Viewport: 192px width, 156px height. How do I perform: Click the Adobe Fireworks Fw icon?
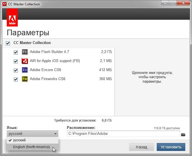(25, 79)
